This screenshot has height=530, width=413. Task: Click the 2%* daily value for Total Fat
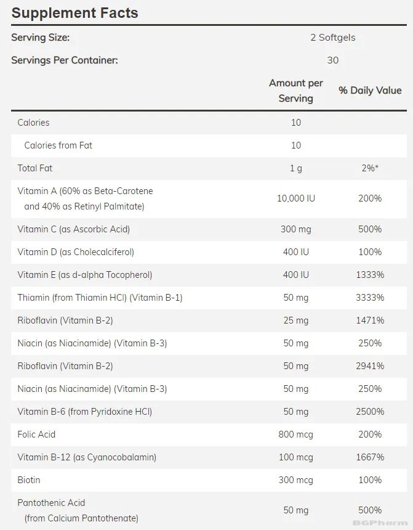[x=369, y=168]
